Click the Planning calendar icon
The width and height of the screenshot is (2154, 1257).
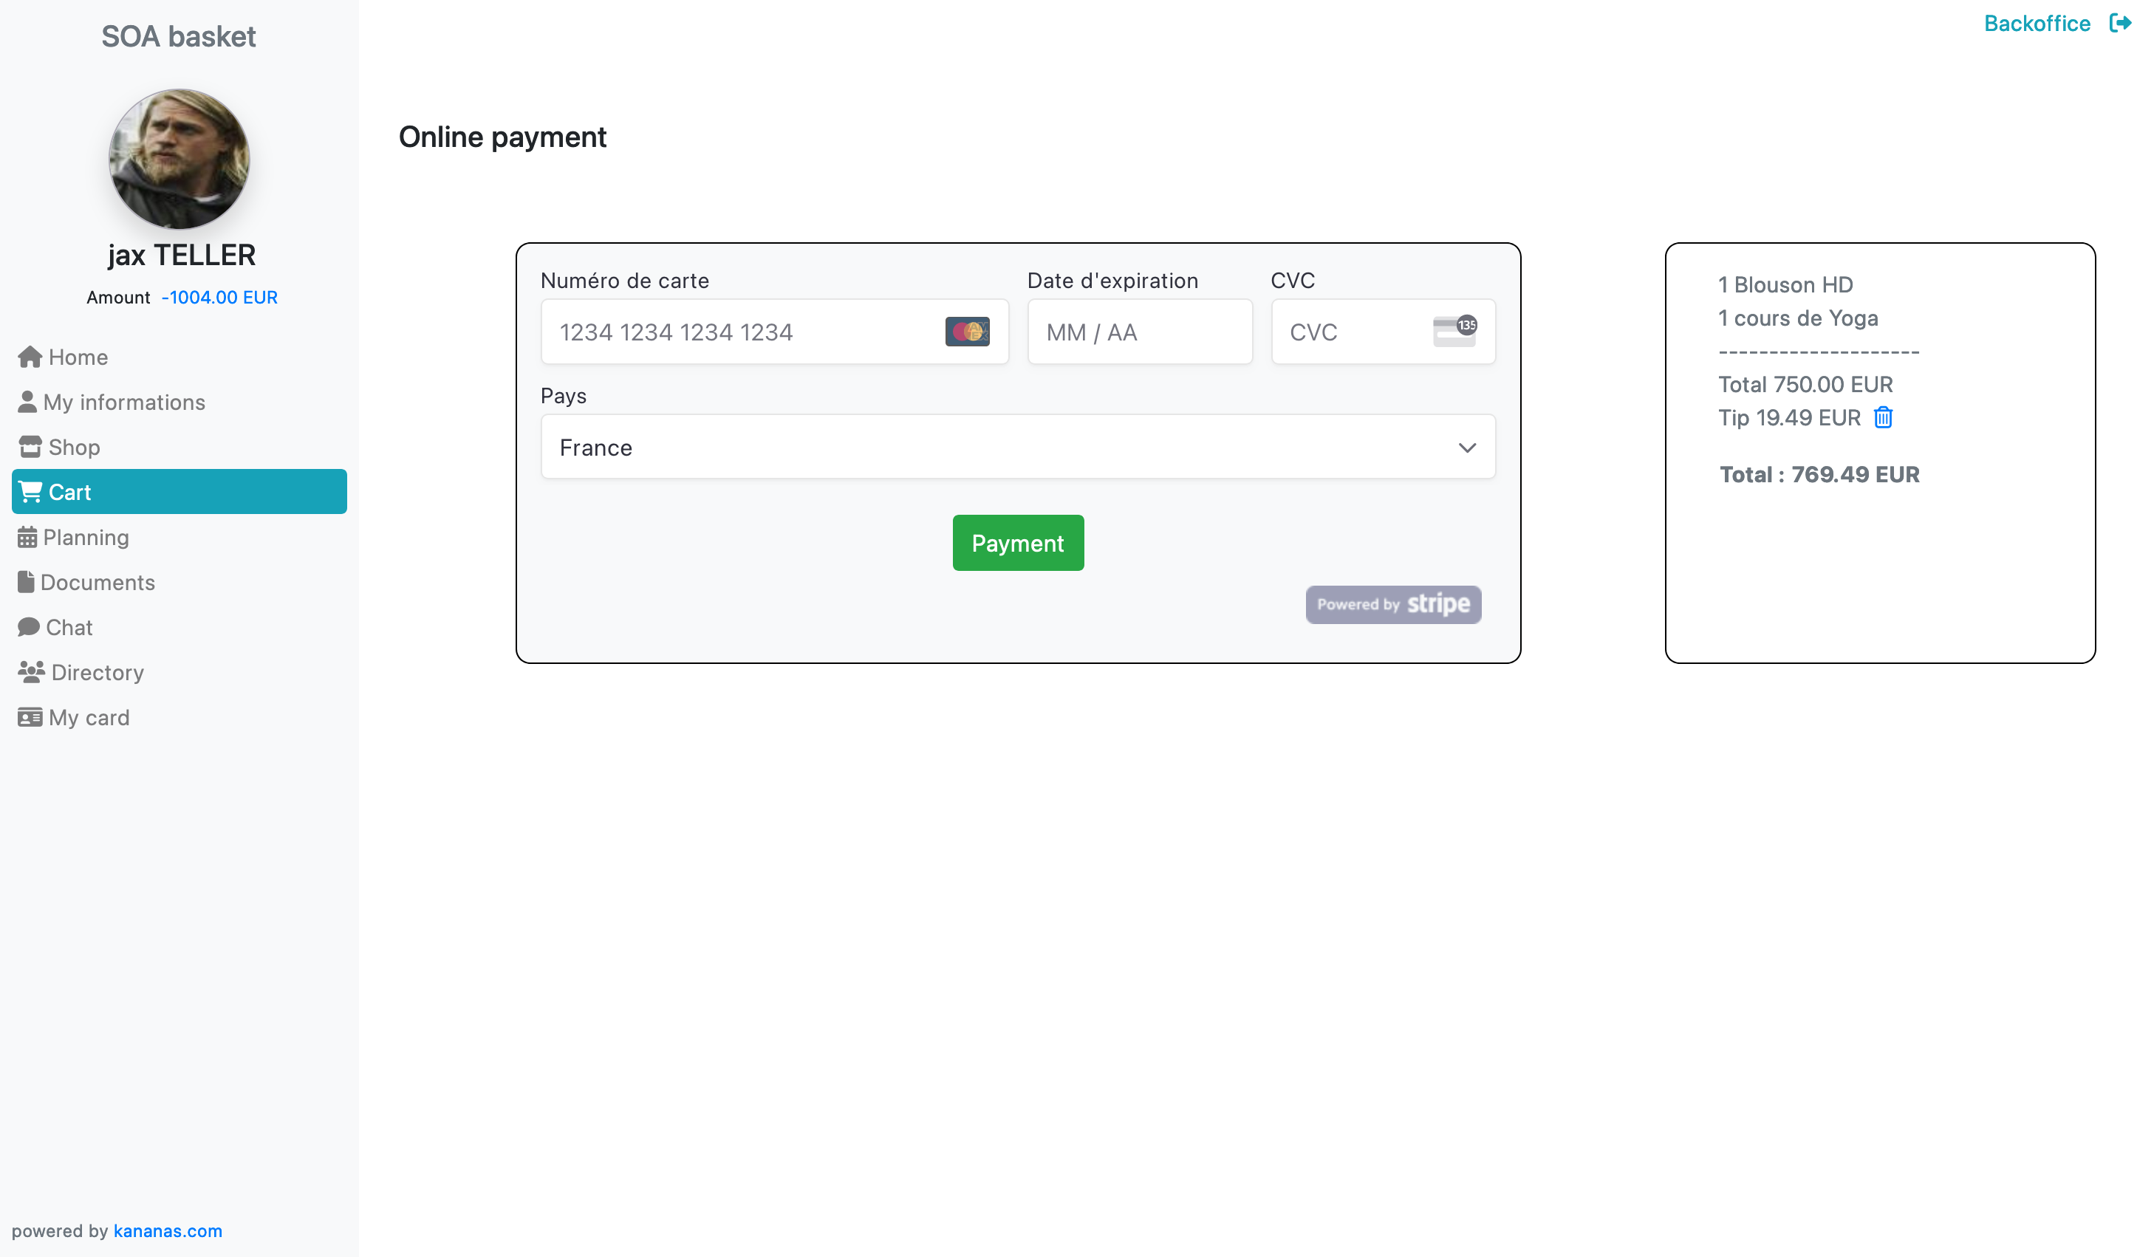27,538
